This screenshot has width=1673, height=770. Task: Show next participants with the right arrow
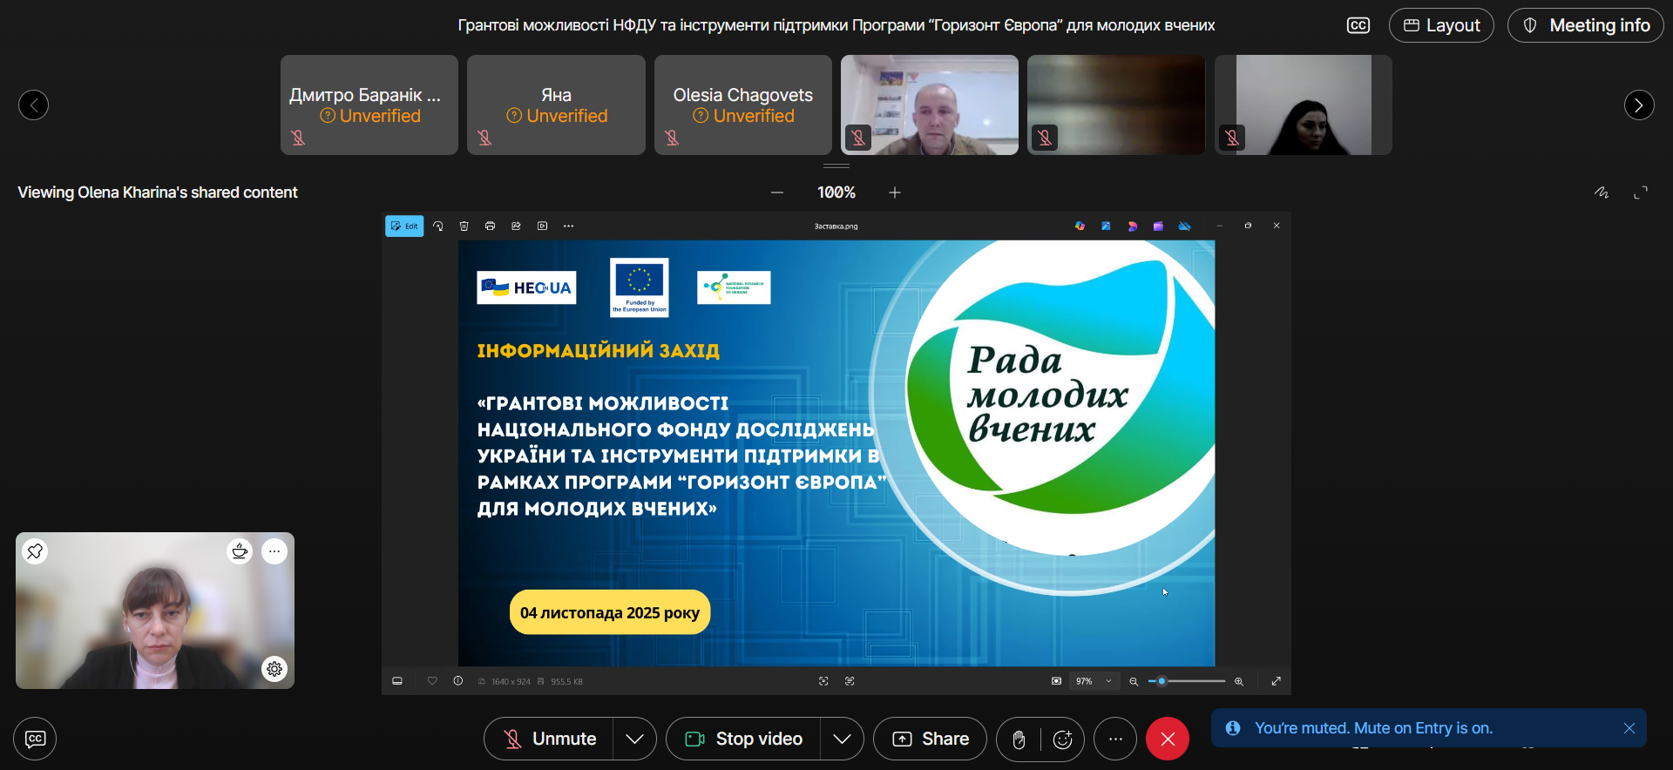click(1639, 105)
